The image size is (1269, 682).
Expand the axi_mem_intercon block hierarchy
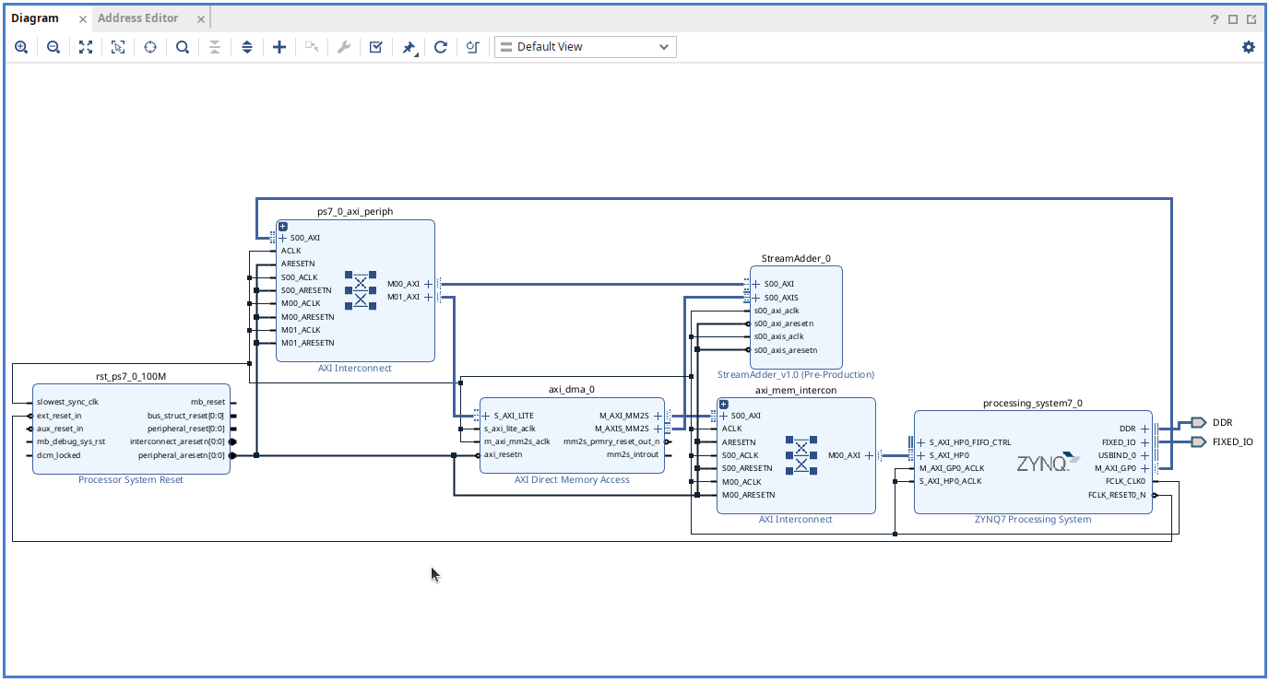(x=724, y=405)
